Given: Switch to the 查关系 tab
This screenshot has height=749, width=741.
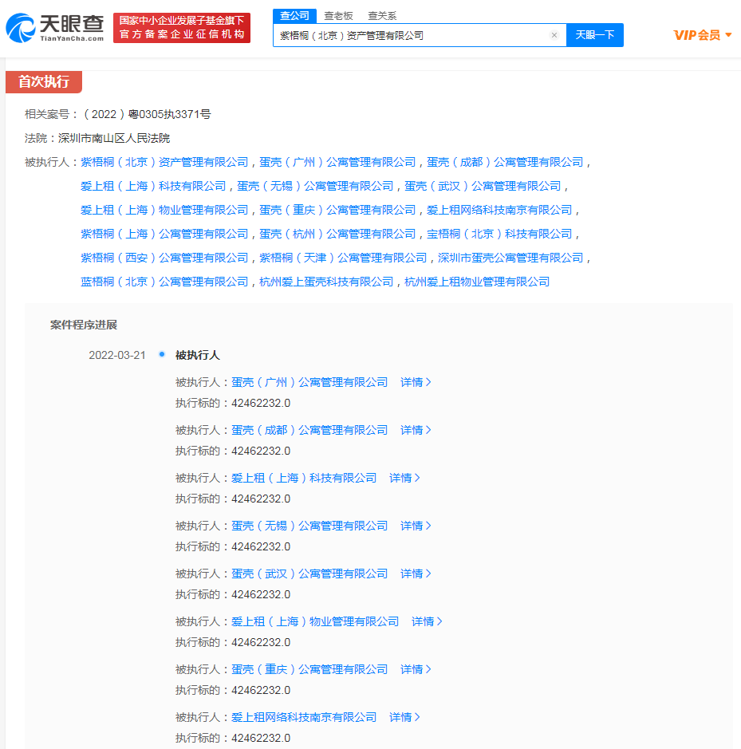Looking at the screenshot, I should [x=382, y=16].
